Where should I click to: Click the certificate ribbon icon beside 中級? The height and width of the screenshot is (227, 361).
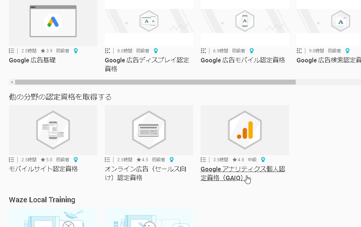click(263, 160)
